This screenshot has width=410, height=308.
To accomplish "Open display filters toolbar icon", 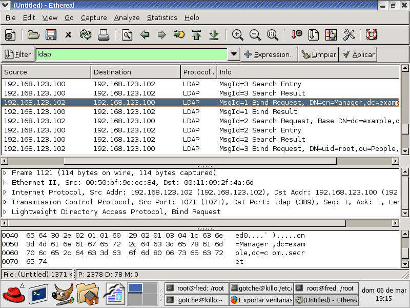I will (314, 34).
